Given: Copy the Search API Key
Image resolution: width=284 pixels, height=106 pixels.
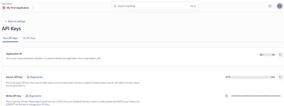Looking at the screenshot, I should coord(280,77).
